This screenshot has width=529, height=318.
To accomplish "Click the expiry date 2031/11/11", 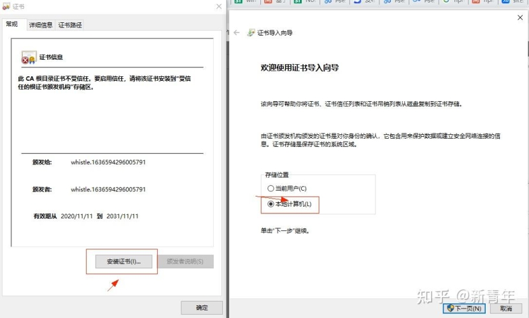I will point(122,216).
